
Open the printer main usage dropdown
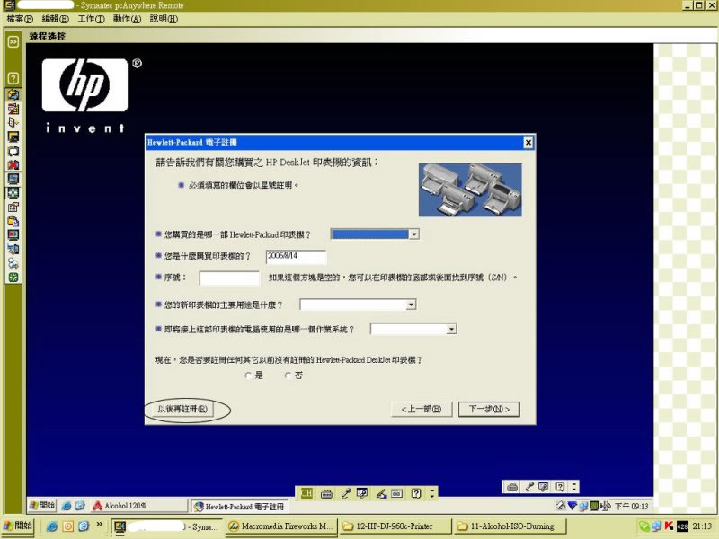[411, 305]
